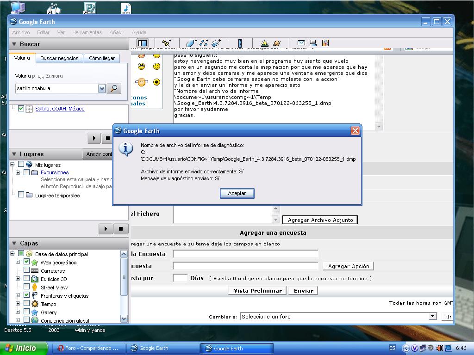This screenshot has width=474, height=355.
Task: Toggle the sidebar panel toolbar icon
Action: (143, 43)
